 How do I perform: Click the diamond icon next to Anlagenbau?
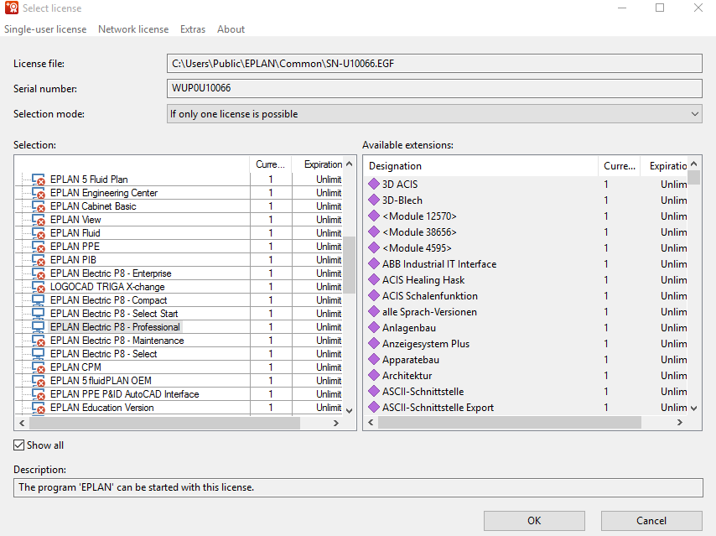(374, 327)
